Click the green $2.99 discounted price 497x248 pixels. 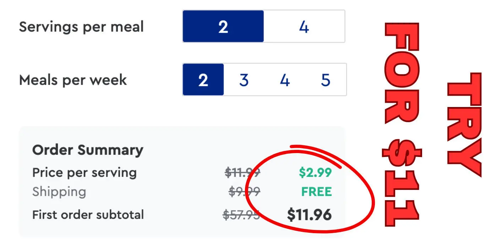[315, 173]
